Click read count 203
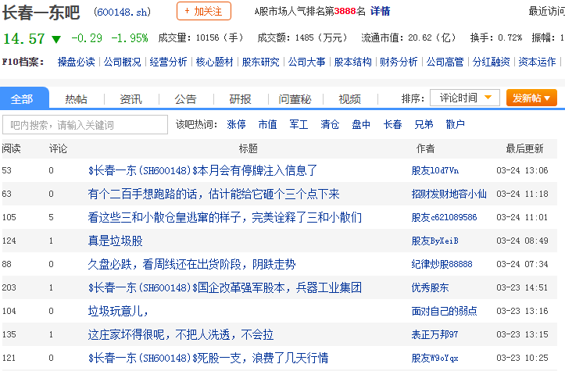Viewport: 565px width, 371px height. pos(9,287)
